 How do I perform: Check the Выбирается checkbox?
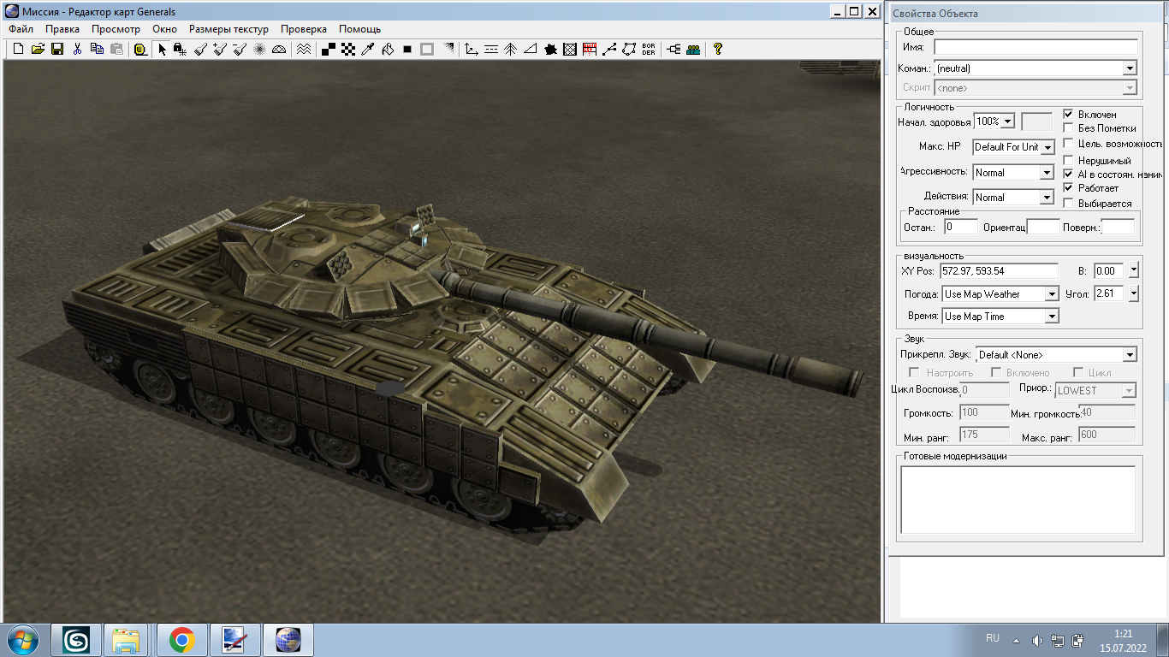(1068, 203)
